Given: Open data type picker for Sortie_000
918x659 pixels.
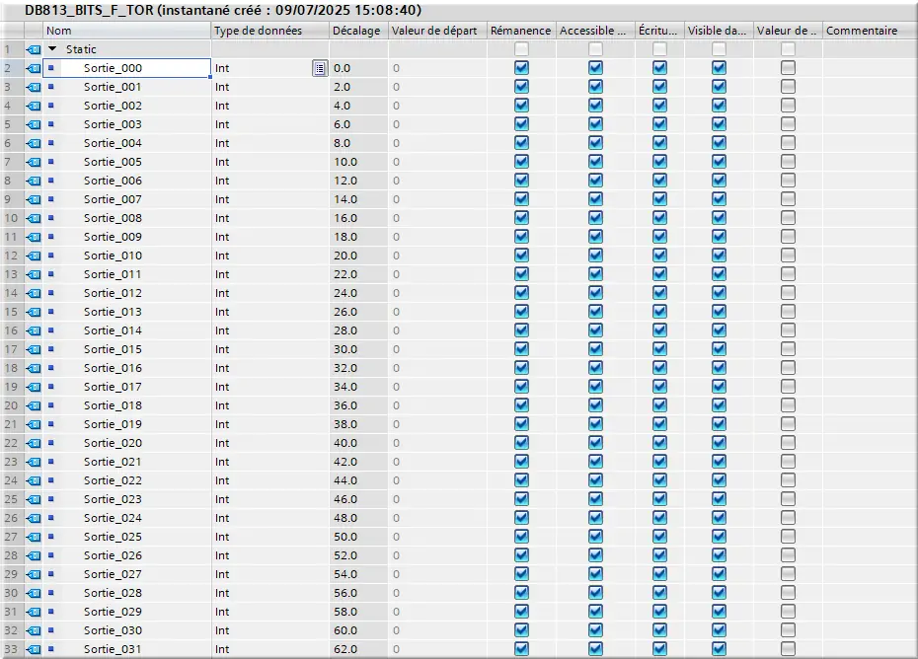Looking at the screenshot, I should [x=320, y=68].
